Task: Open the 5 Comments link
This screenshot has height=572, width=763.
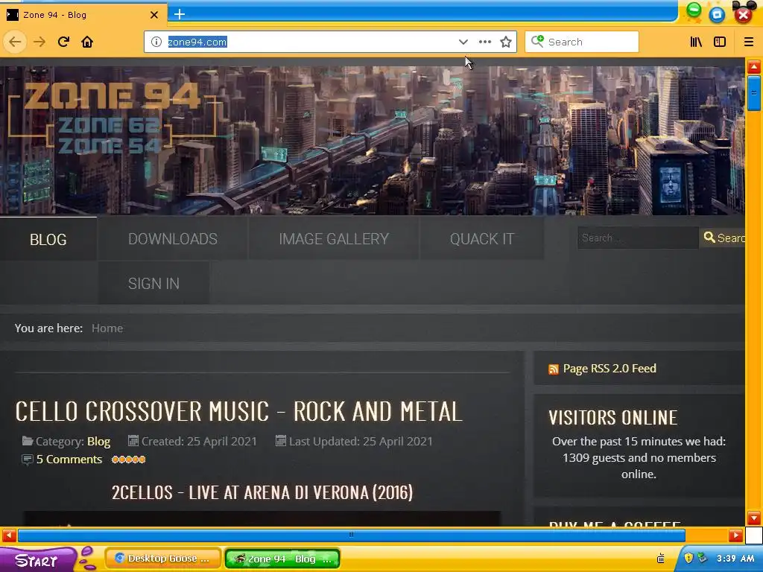Action: 69,459
